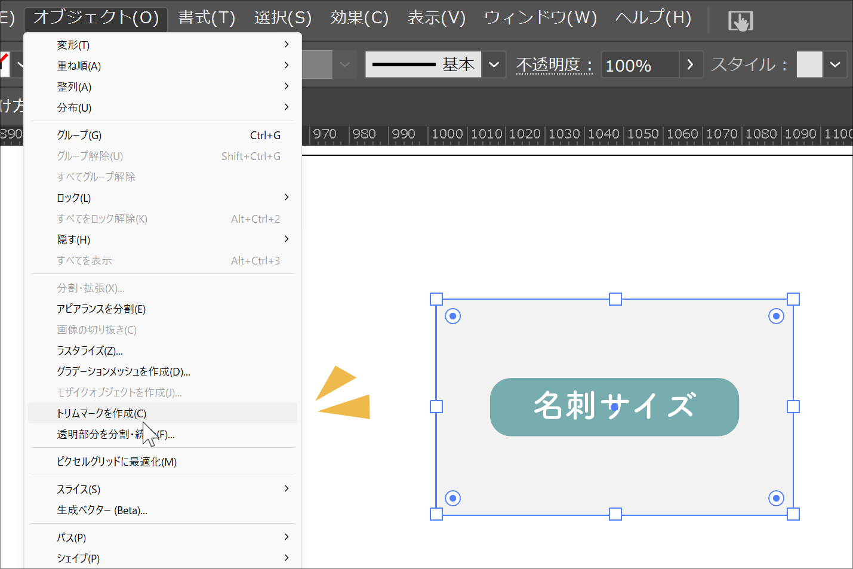The width and height of the screenshot is (853, 569).
Task: Click the style color swatch
Action: point(809,64)
